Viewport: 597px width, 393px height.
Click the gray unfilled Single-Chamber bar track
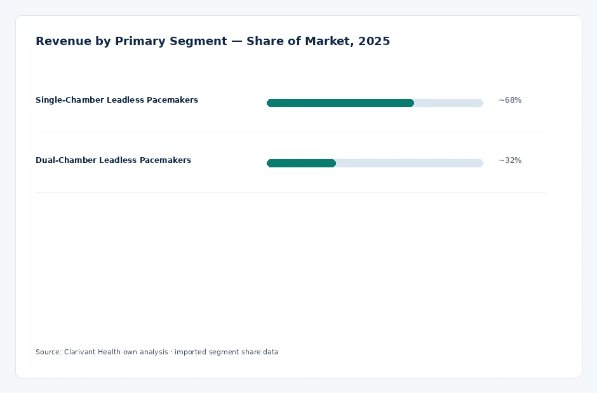(x=449, y=103)
